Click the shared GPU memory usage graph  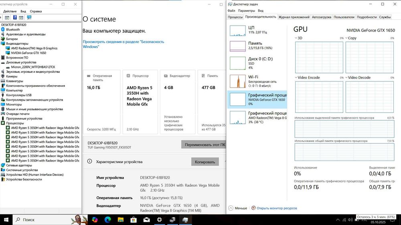[x=344, y=152]
